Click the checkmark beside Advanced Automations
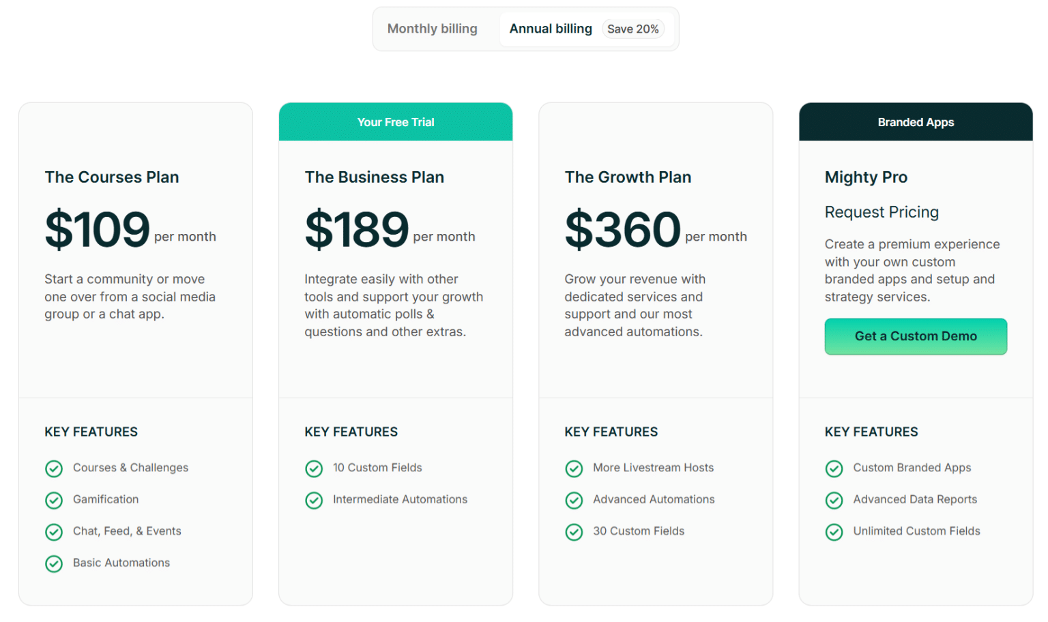The width and height of the screenshot is (1048, 622). coord(574,500)
